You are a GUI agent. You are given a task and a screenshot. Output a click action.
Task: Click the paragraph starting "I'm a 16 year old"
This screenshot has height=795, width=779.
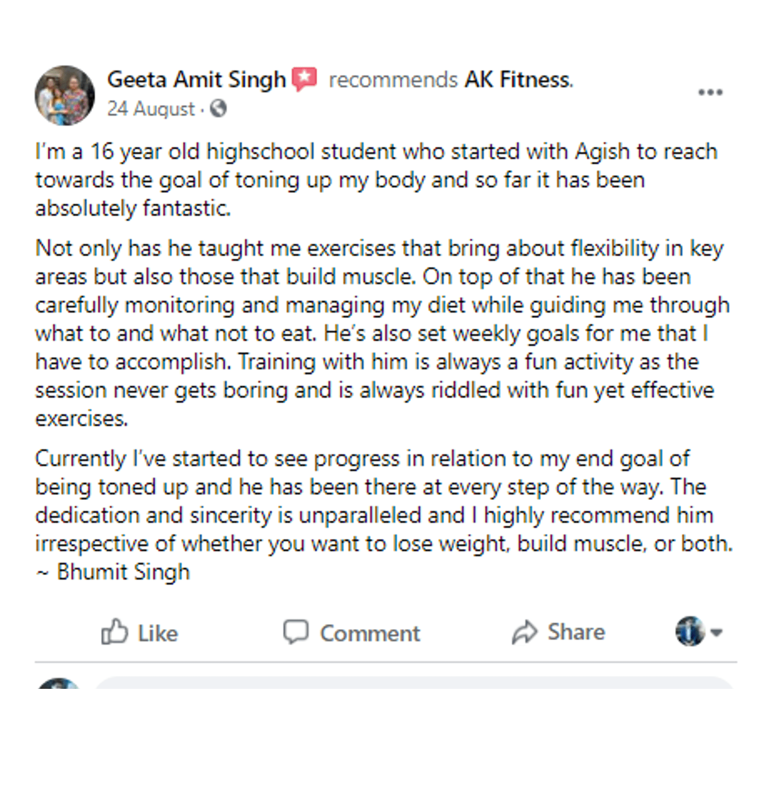376,180
